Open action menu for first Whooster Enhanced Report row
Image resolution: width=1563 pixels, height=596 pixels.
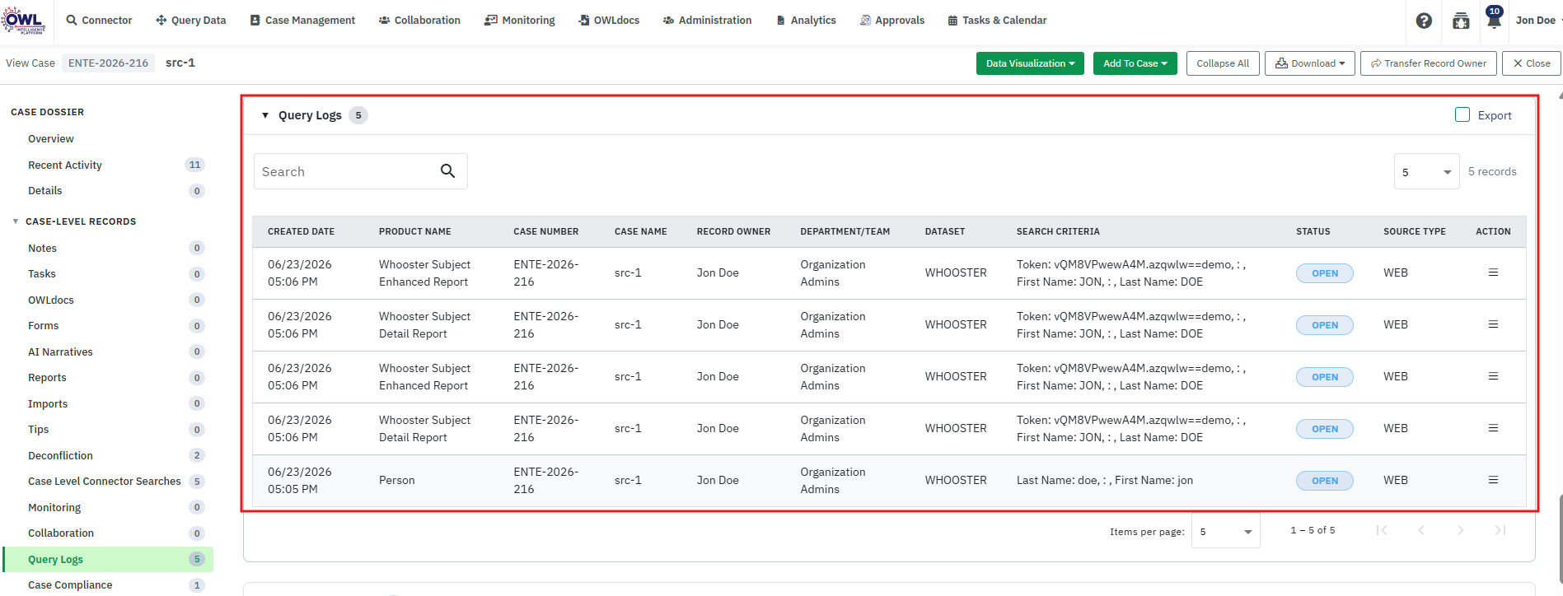pos(1493,272)
